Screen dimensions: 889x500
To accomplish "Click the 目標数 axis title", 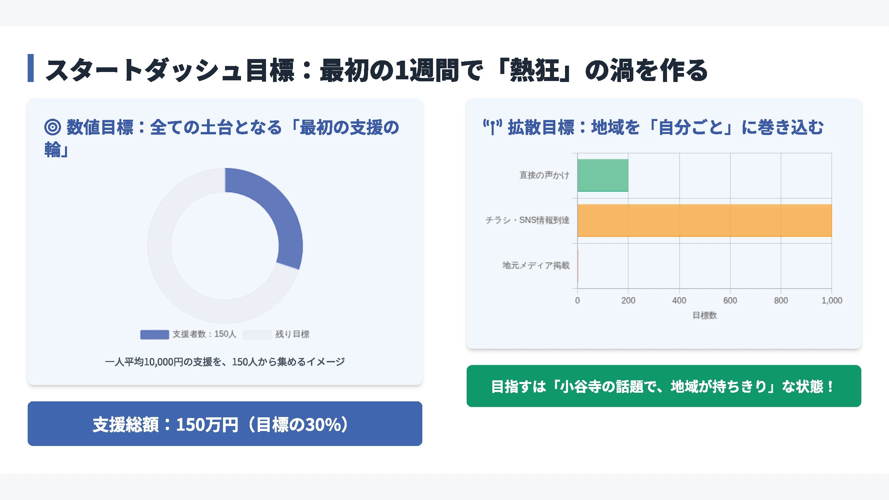I will 704,315.
